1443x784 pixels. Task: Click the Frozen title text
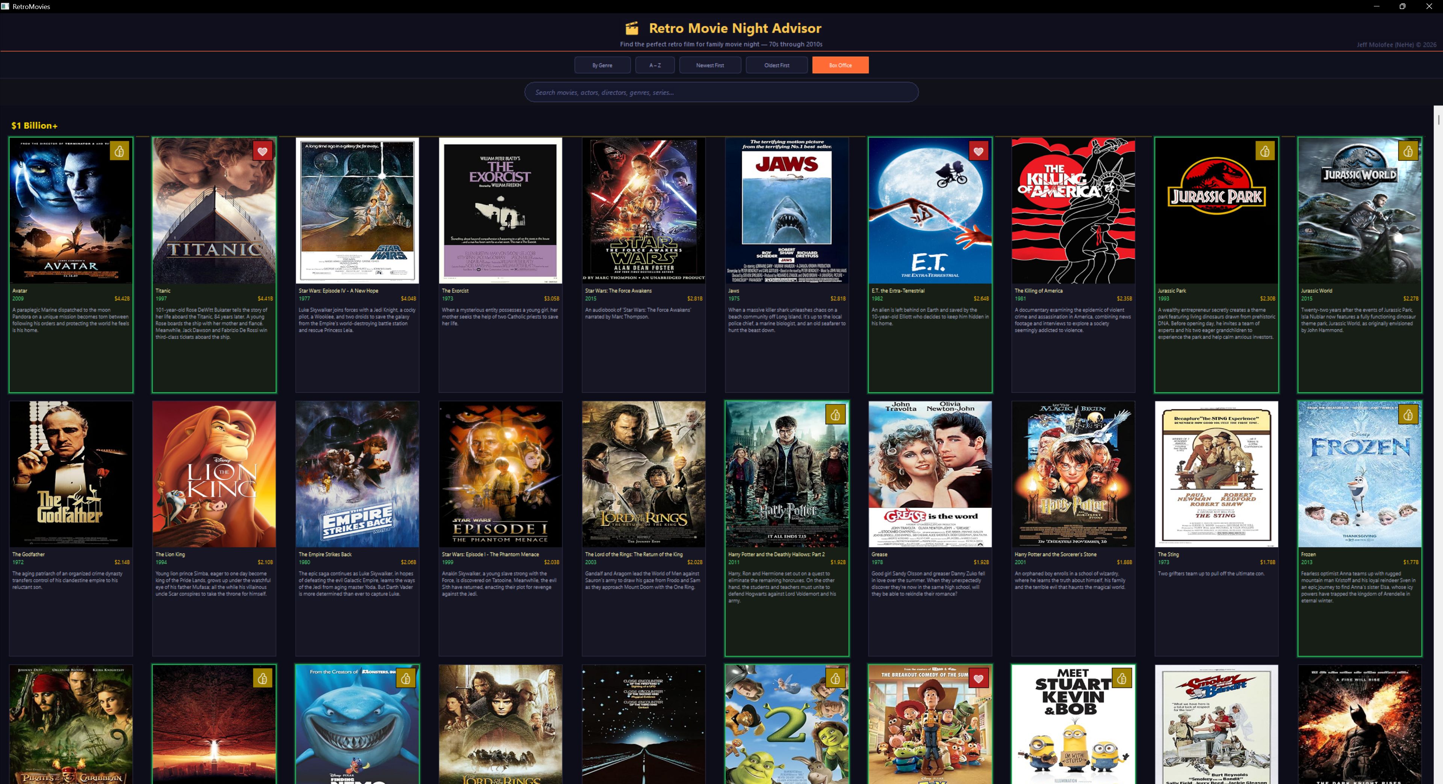(1308, 554)
